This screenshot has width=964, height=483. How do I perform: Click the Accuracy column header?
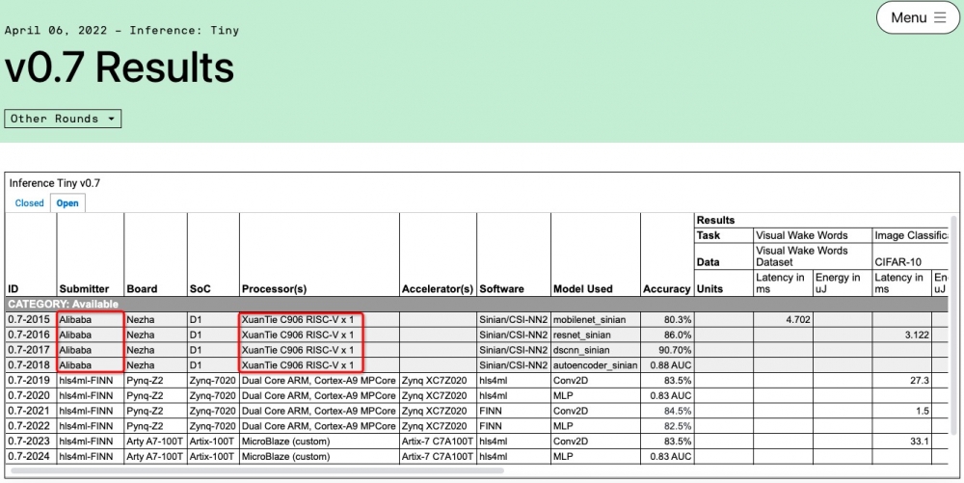666,289
